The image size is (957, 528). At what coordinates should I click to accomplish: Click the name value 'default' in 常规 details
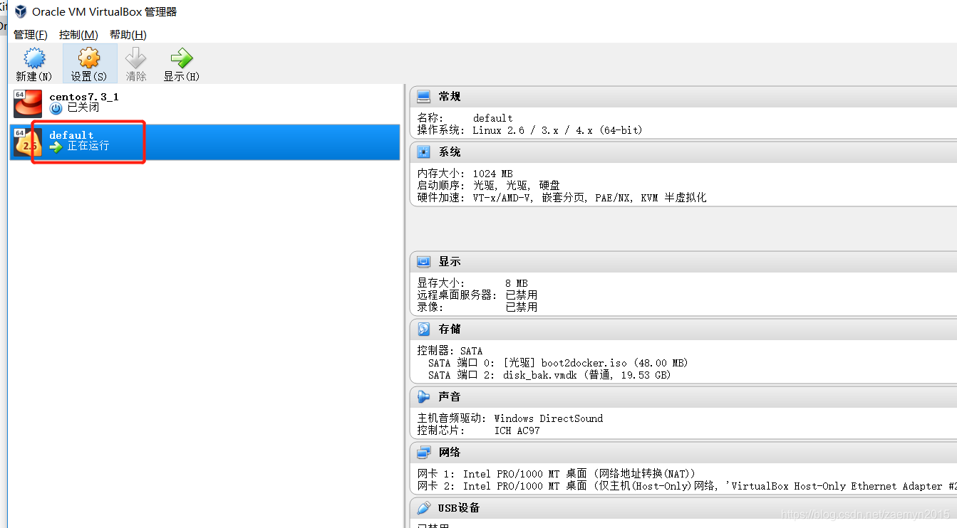[492, 118]
